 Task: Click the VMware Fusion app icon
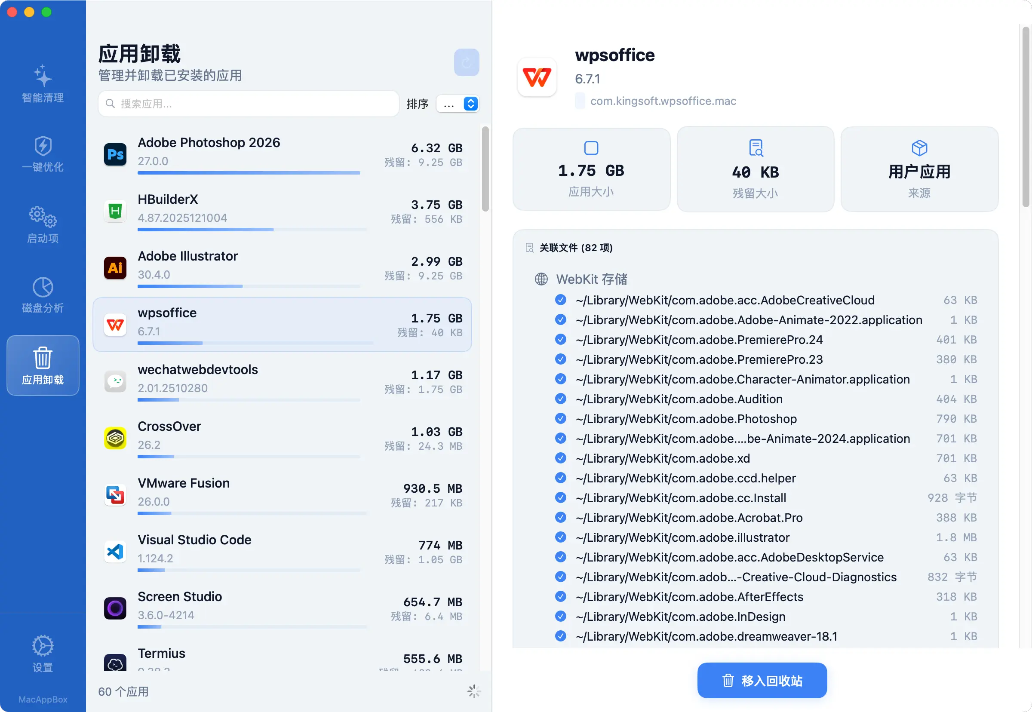(x=115, y=495)
